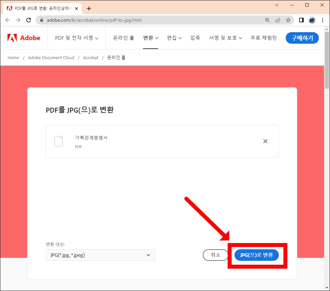Open Chrome's three-dot menu

(x=323, y=20)
